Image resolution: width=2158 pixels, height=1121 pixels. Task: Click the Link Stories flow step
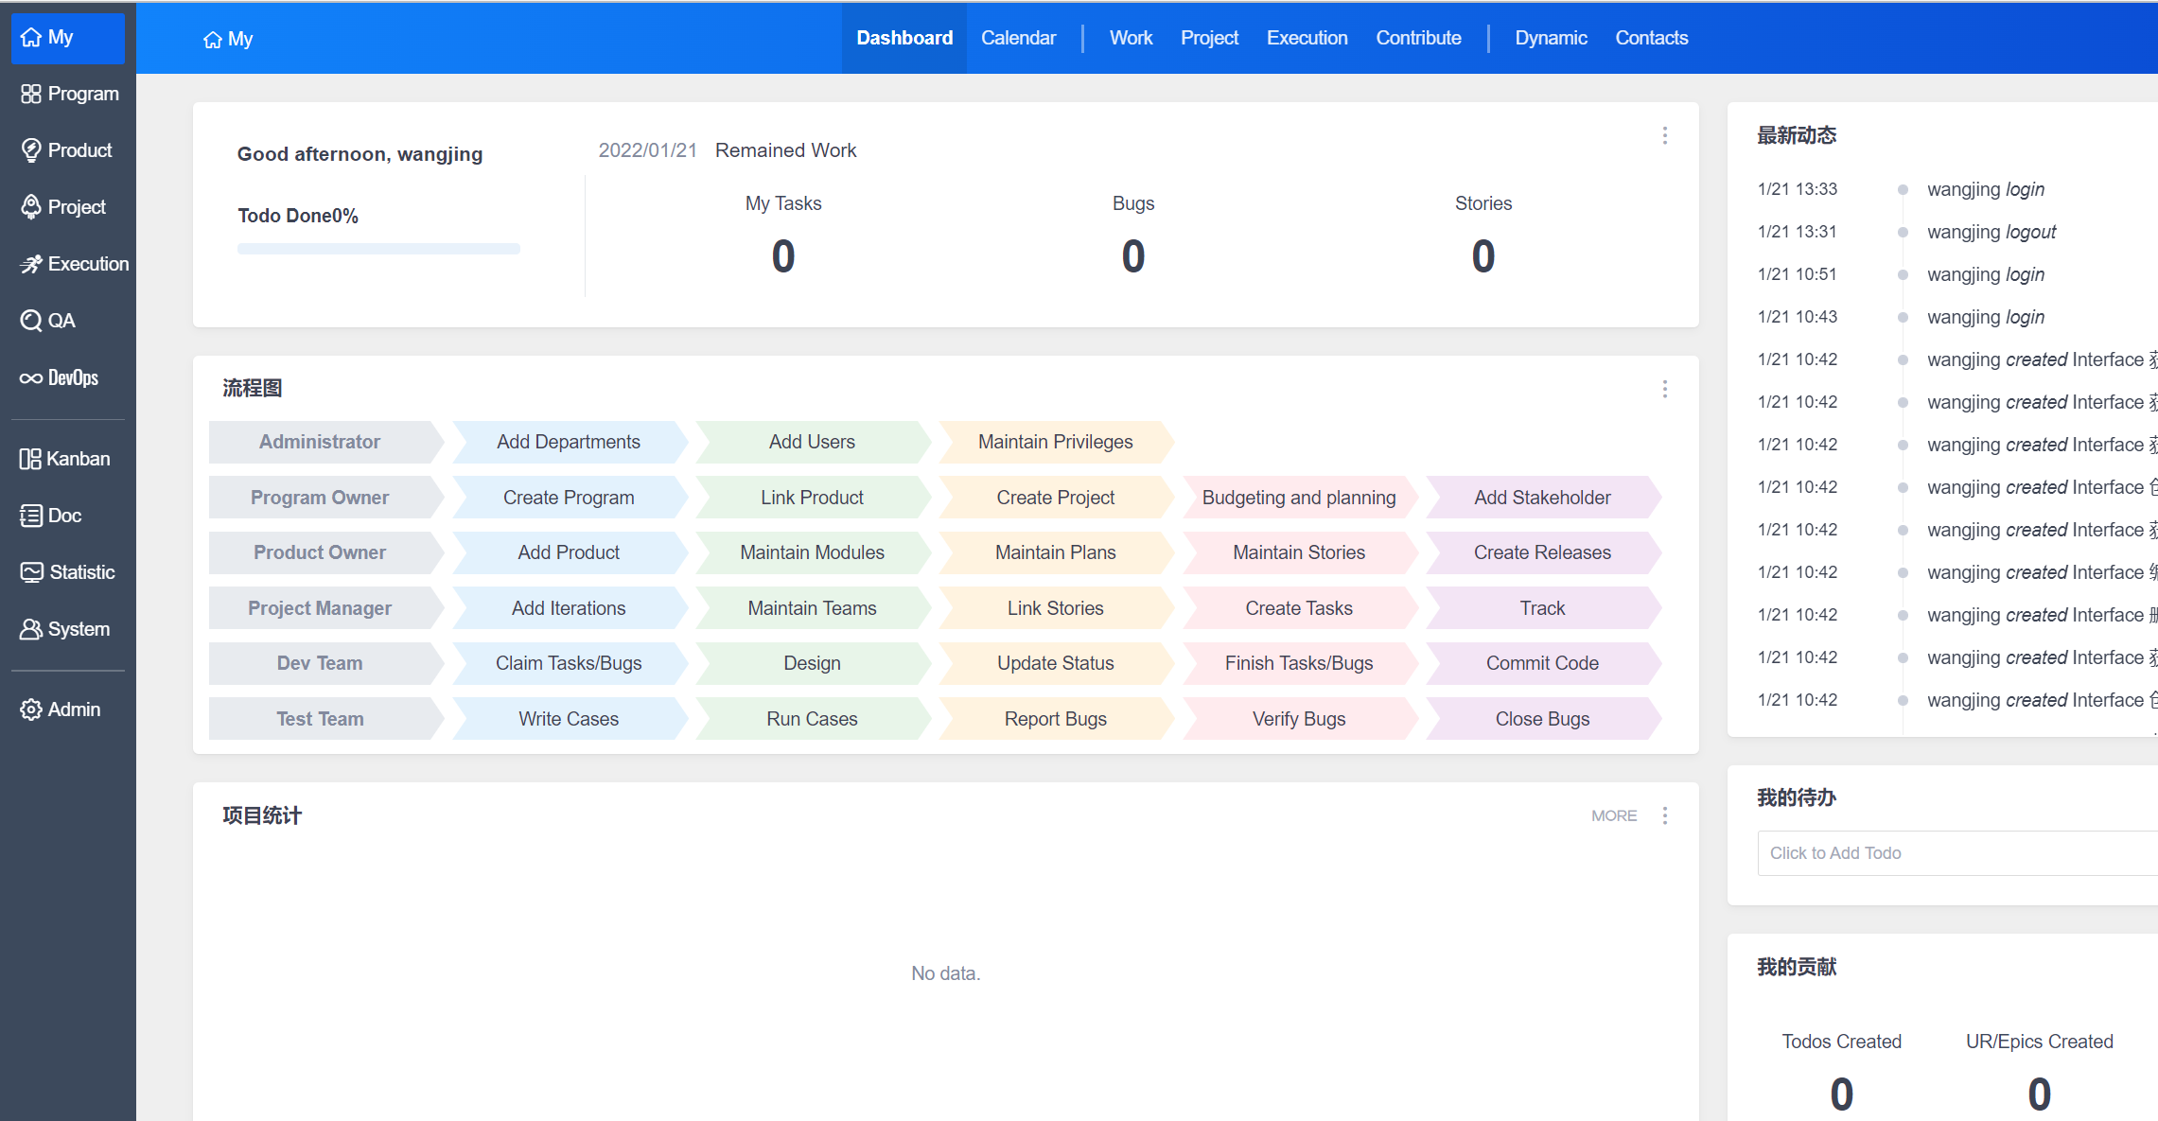1056,608
